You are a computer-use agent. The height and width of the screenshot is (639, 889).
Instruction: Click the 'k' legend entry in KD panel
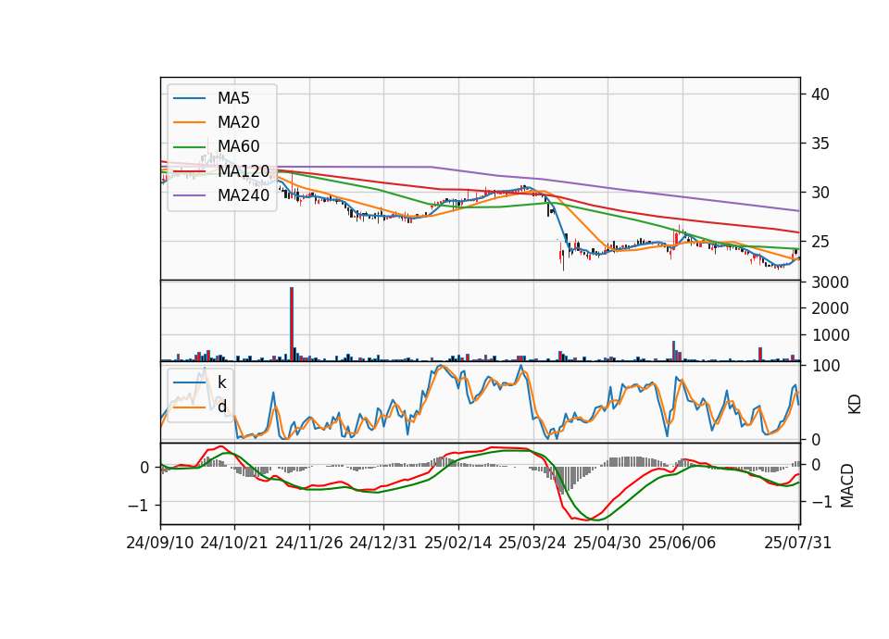pyautogui.click(x=221, y=382)
